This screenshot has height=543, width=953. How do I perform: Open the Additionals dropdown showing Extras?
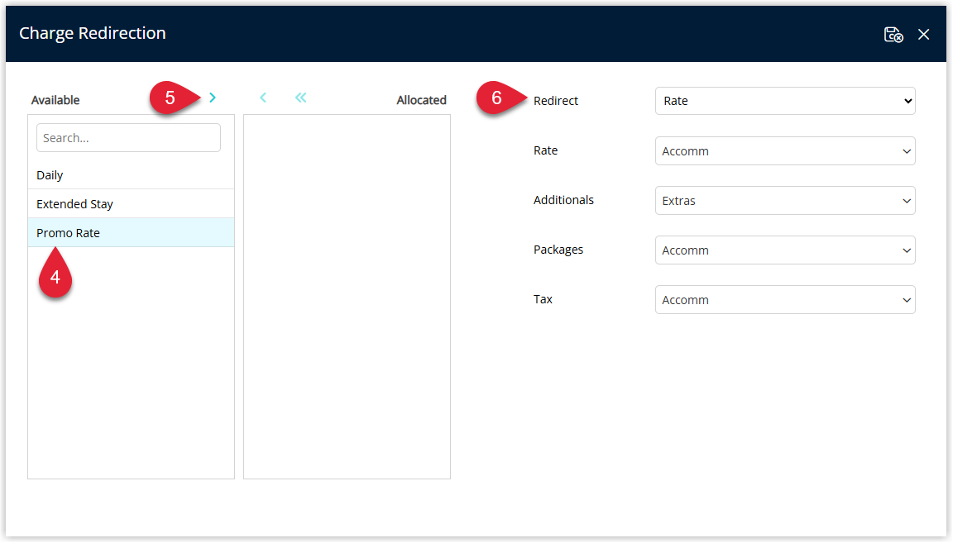coord(785,201)
